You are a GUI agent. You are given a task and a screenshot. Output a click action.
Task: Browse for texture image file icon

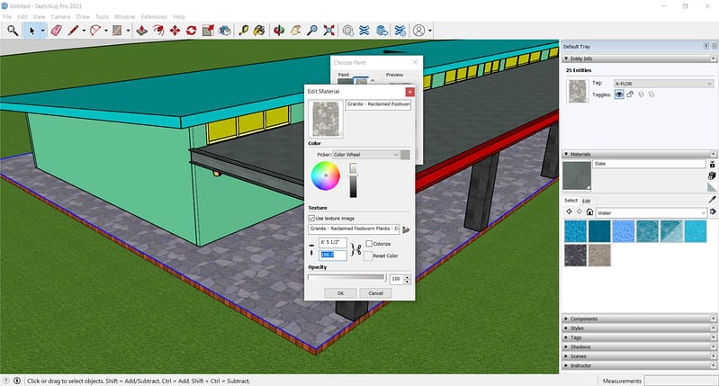click(x=406, y=229)
